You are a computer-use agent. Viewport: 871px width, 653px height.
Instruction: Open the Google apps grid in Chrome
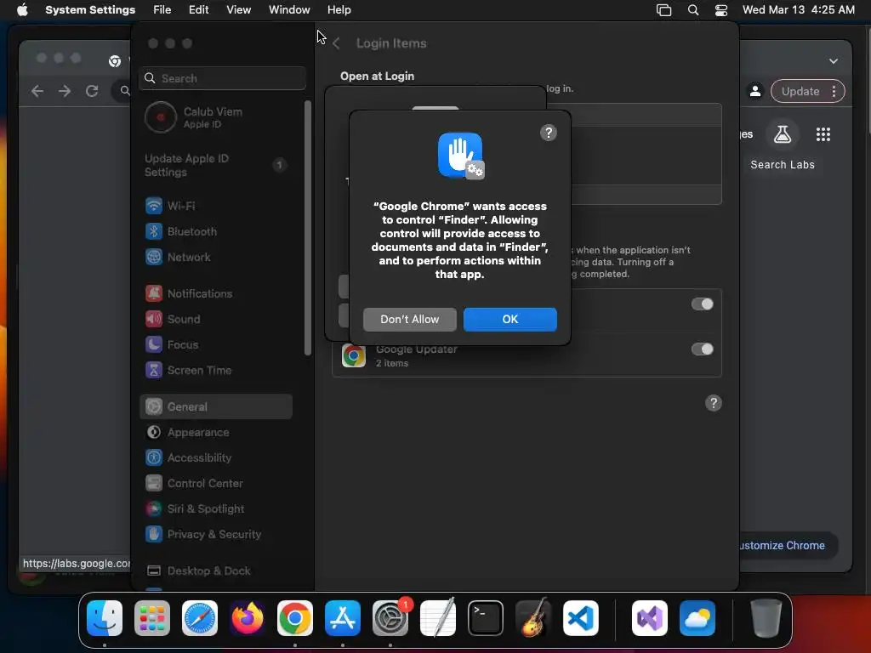[x=823, y=134]
